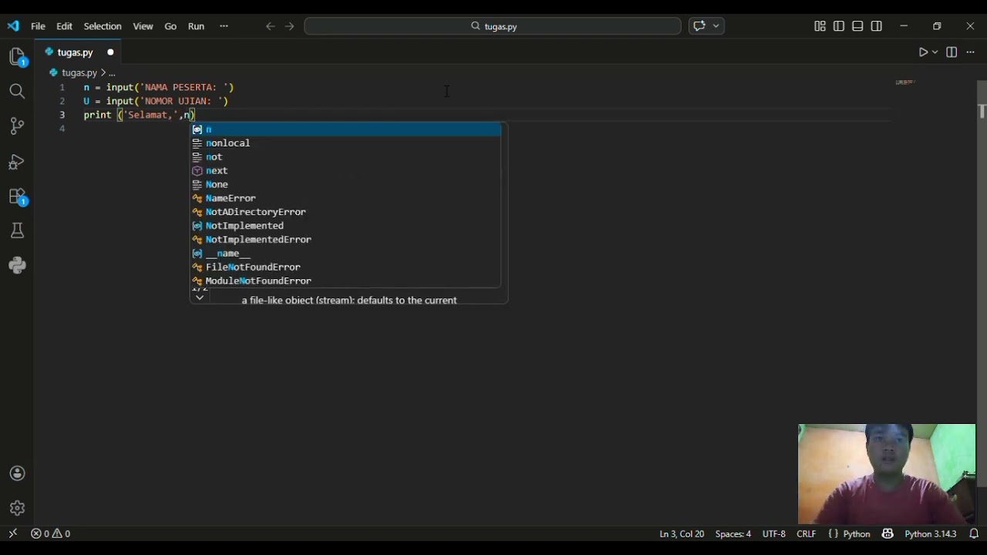Open the Testing flask view
Viewport: 987px width, 555px height.
[17, 230]
